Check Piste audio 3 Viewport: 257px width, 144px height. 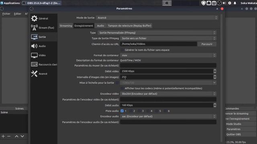139,111
